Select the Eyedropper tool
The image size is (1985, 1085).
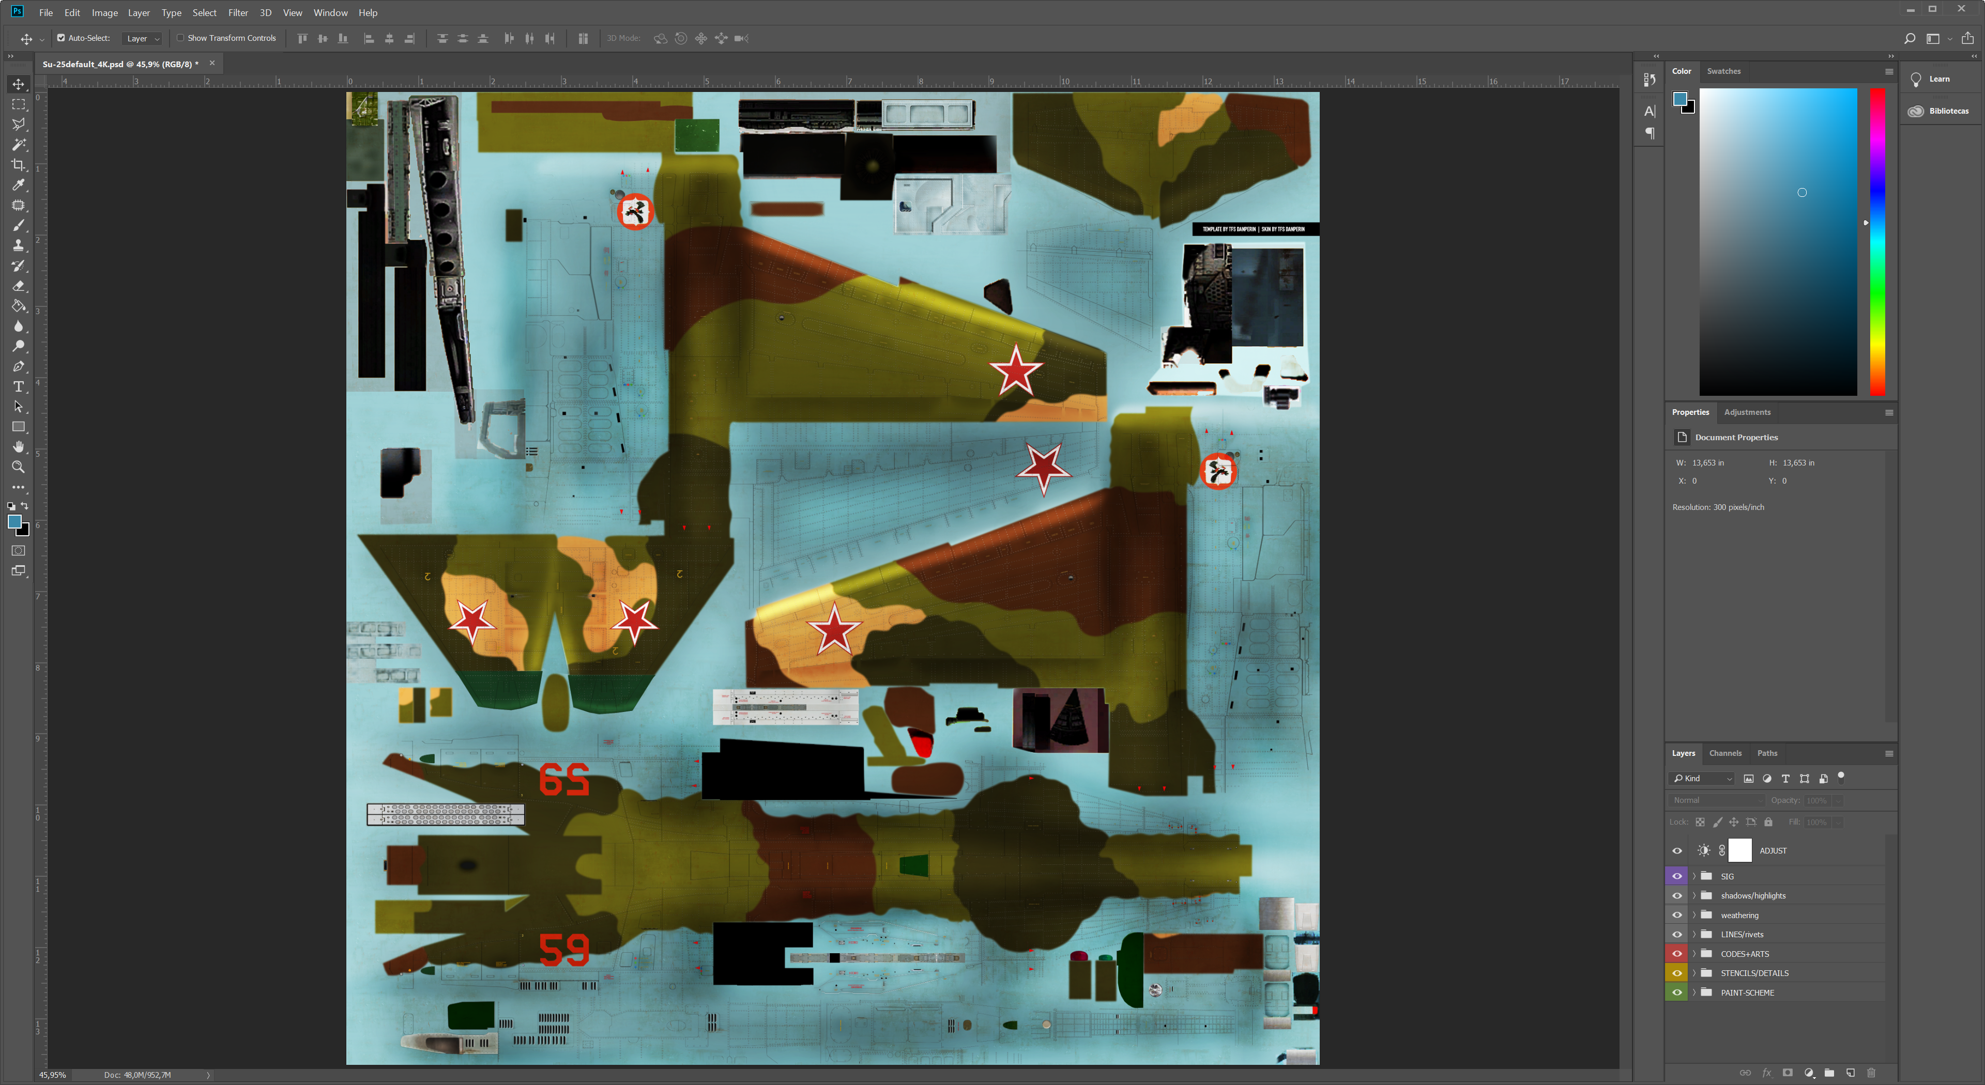(x=19, y=185)
